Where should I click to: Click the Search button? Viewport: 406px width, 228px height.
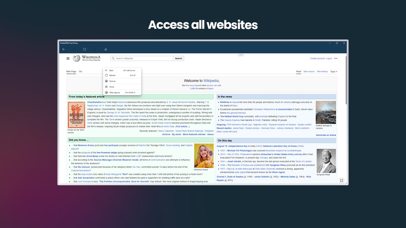[x=179, y=58]
